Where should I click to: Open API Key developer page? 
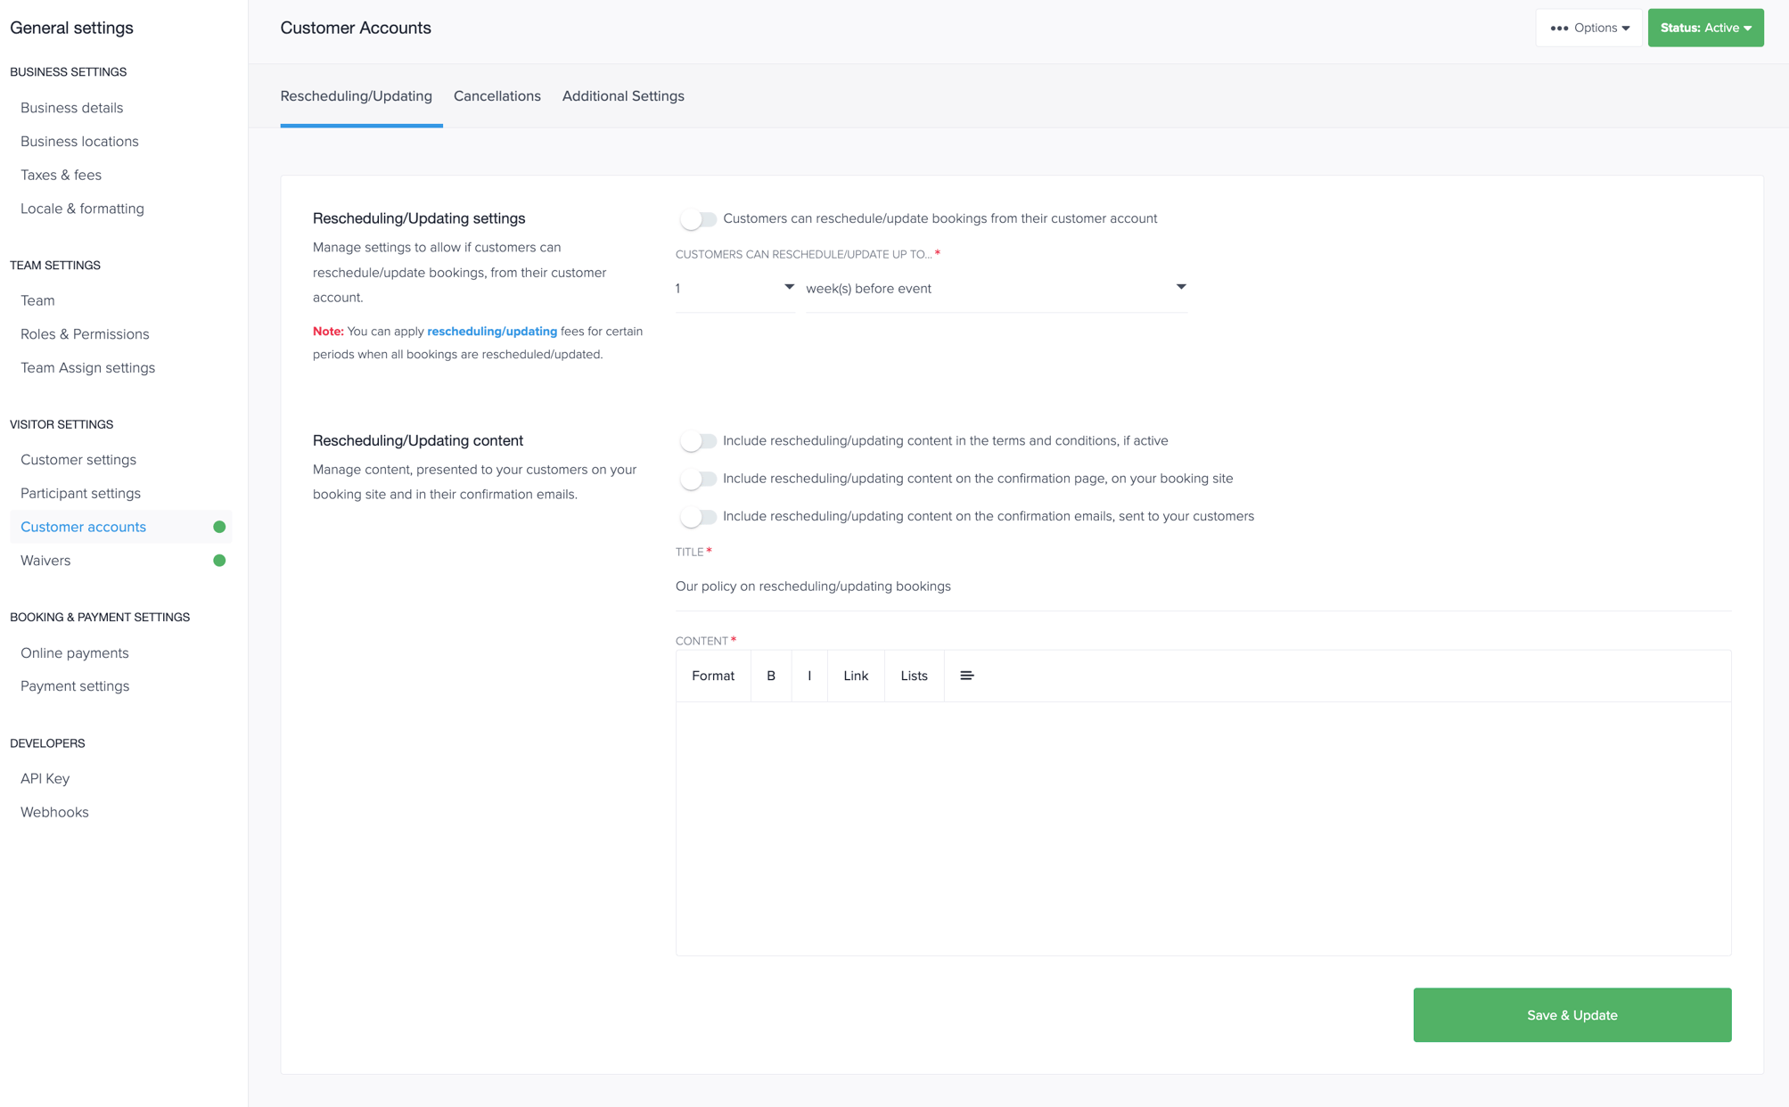(x=45, y=779)
